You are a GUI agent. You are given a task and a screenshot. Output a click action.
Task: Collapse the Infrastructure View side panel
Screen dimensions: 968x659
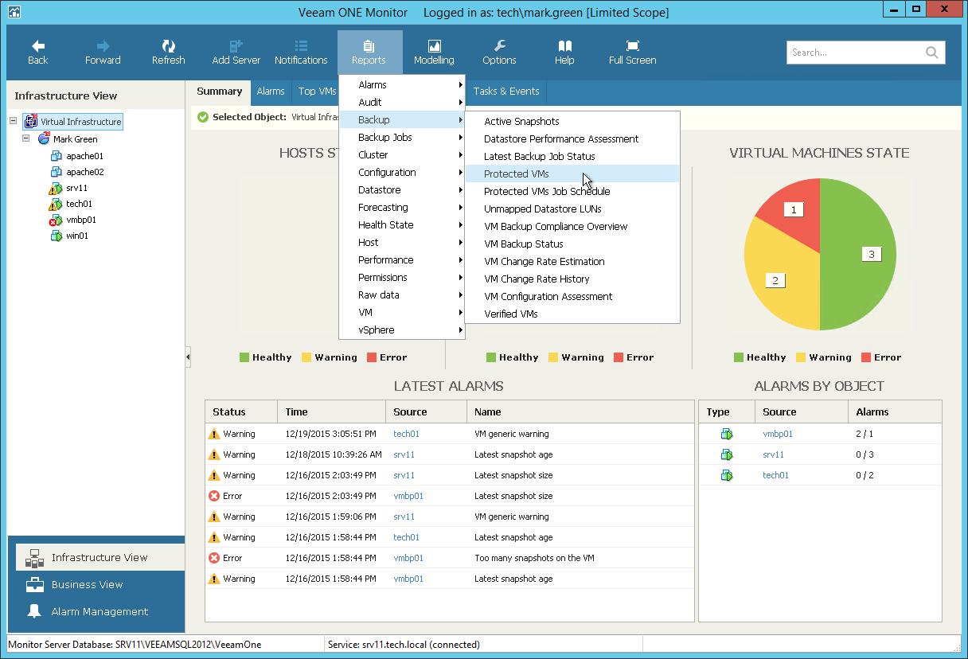click(x=188, y=357)
